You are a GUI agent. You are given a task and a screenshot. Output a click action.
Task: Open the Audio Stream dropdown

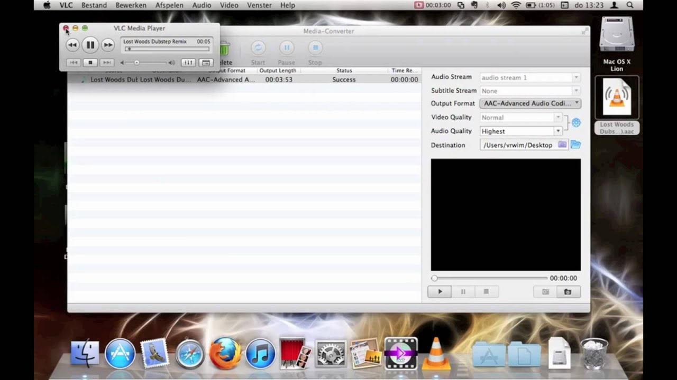(x=530, y=78)
